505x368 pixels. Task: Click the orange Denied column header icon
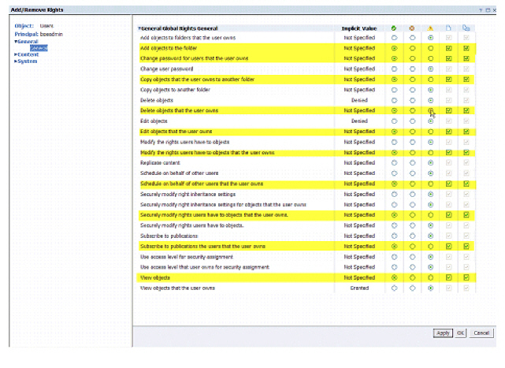pyautogui.click(x=412, y=28)
